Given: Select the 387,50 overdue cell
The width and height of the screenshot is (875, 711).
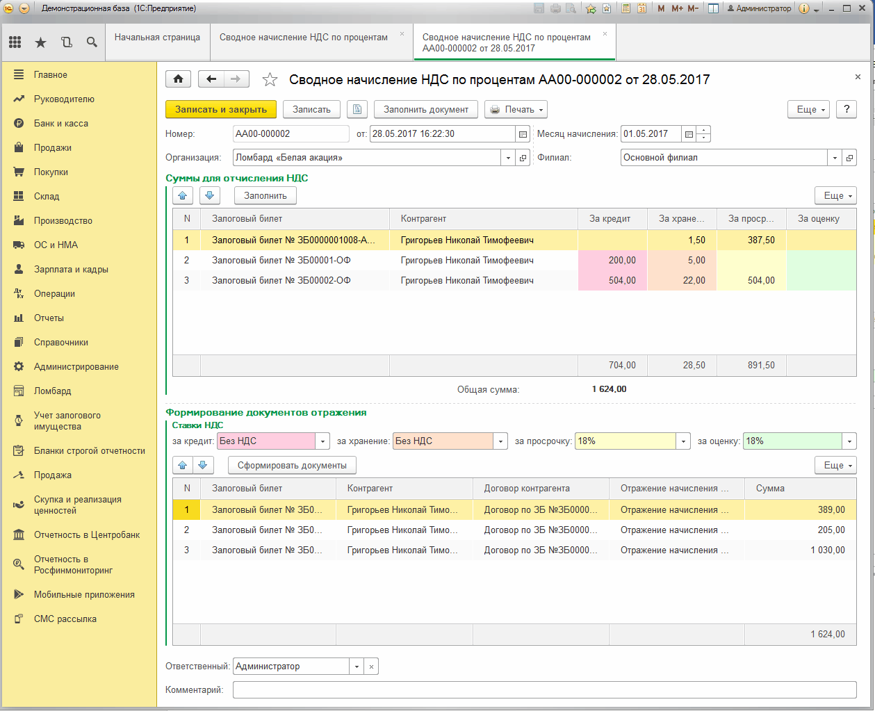Looking at the screenshot, I should (751, 240).
